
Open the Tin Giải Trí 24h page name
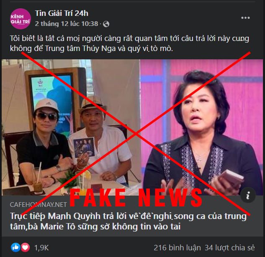click(x=62, y=13)
